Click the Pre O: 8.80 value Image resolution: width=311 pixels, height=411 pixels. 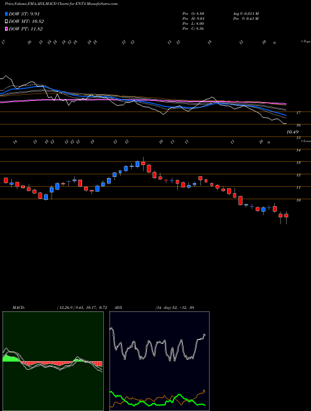(193, 13)
